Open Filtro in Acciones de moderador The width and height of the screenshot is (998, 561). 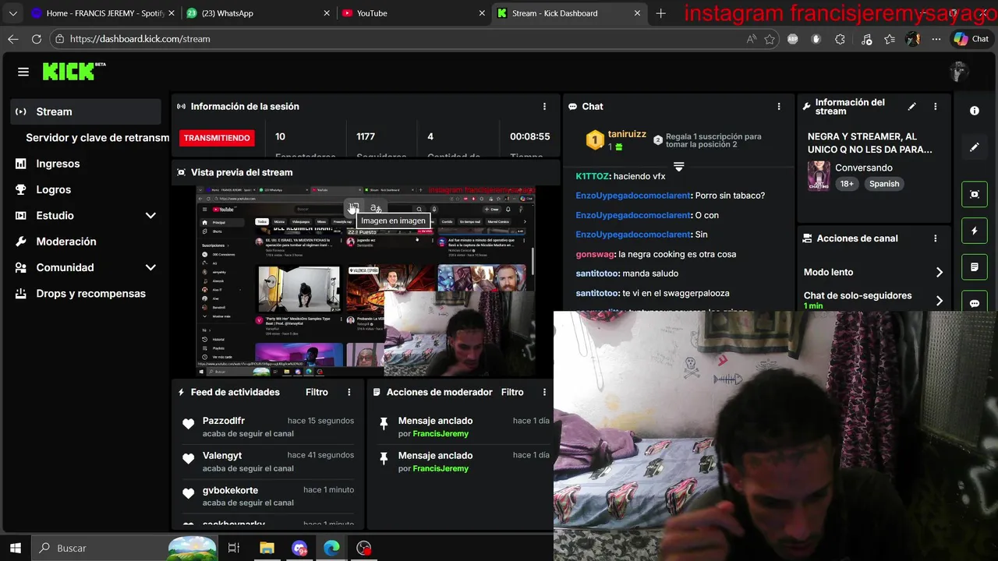pyautogui.click(x=512, y=392)
